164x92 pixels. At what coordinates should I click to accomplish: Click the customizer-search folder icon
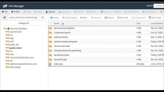coord(50,33)
